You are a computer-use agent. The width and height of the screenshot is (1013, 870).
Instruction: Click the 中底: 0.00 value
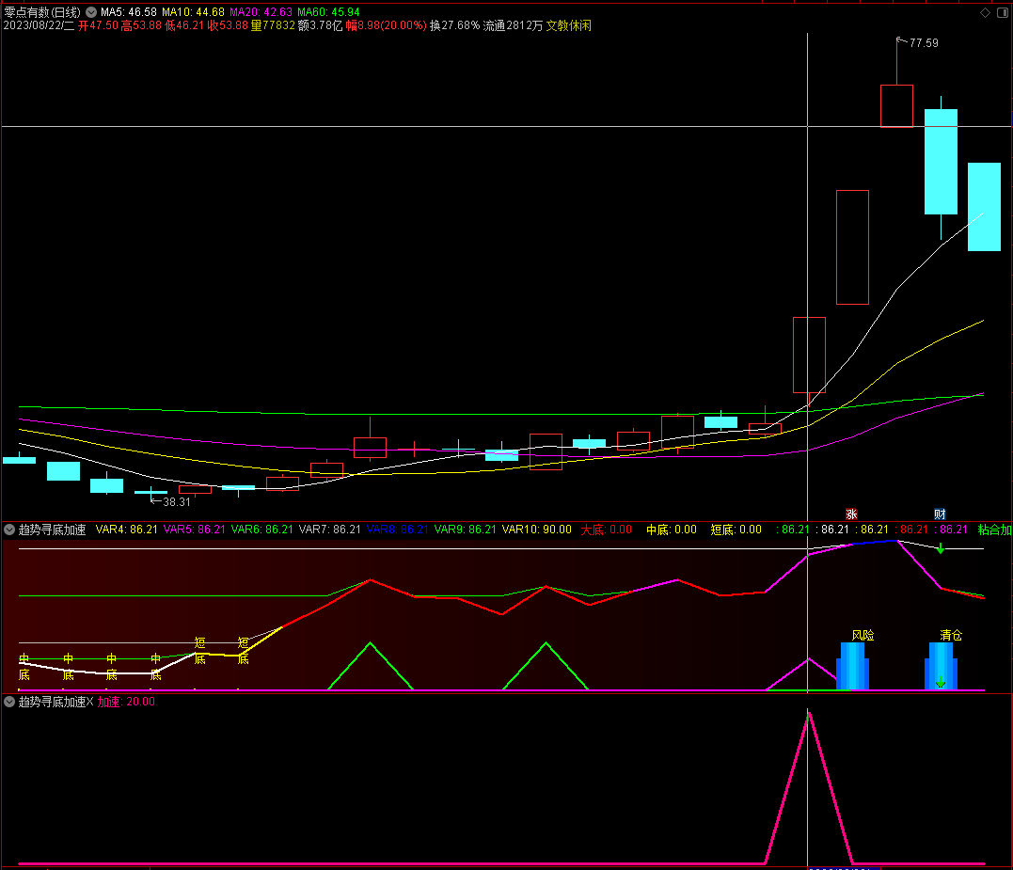pos(672,530)
